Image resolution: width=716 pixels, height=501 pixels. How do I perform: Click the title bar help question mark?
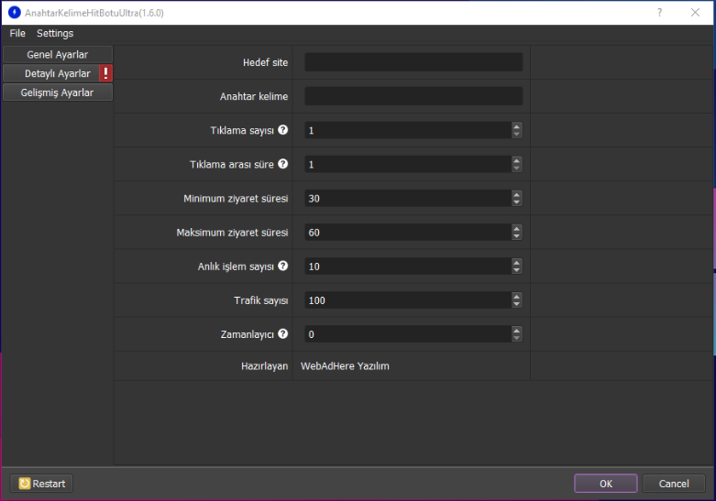(659, 13)
